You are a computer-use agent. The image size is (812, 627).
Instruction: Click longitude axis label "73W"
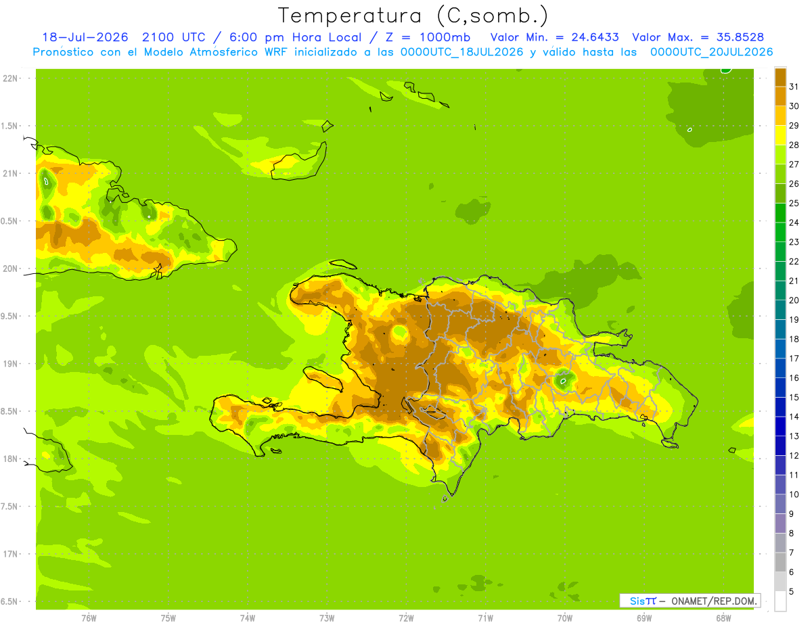327,618
